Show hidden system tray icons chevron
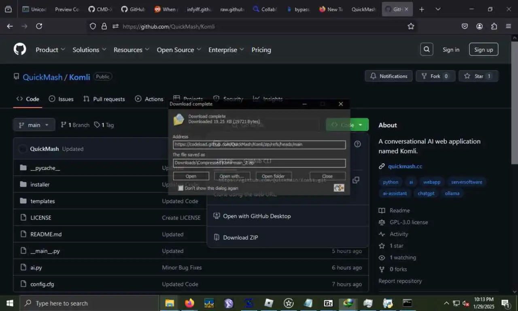 [446, 303]
